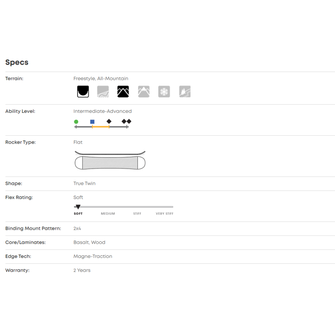Image resolution: width=335 pixels, height=335 pixels.
Task: Click the single black diamond marker
Action: click(x=109, y=121)
